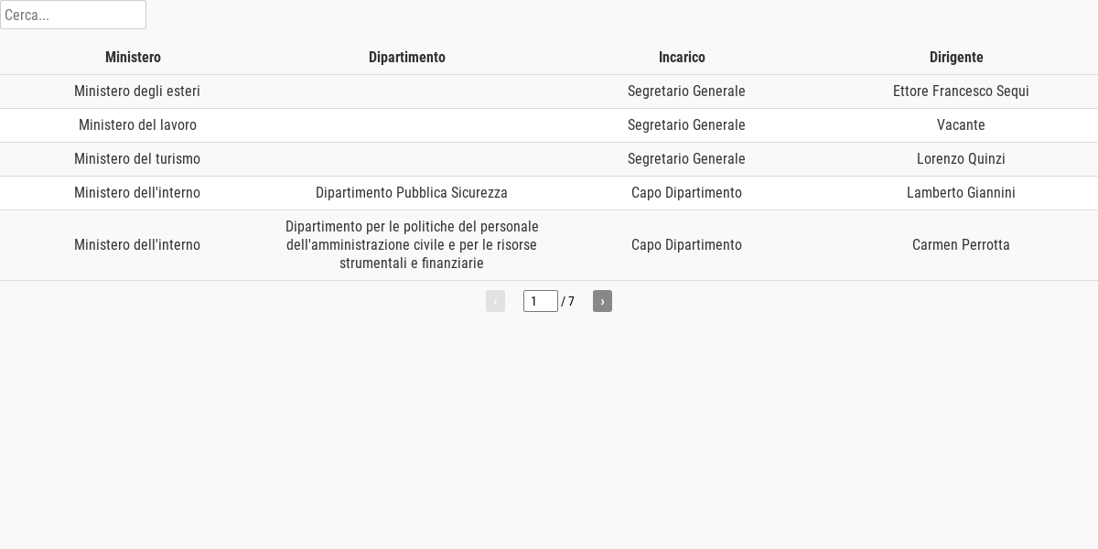Select the Ministero del lavoro cell

click(x=137, y=125)
